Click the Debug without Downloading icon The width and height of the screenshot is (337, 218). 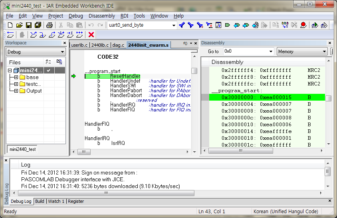click(324, 25)
